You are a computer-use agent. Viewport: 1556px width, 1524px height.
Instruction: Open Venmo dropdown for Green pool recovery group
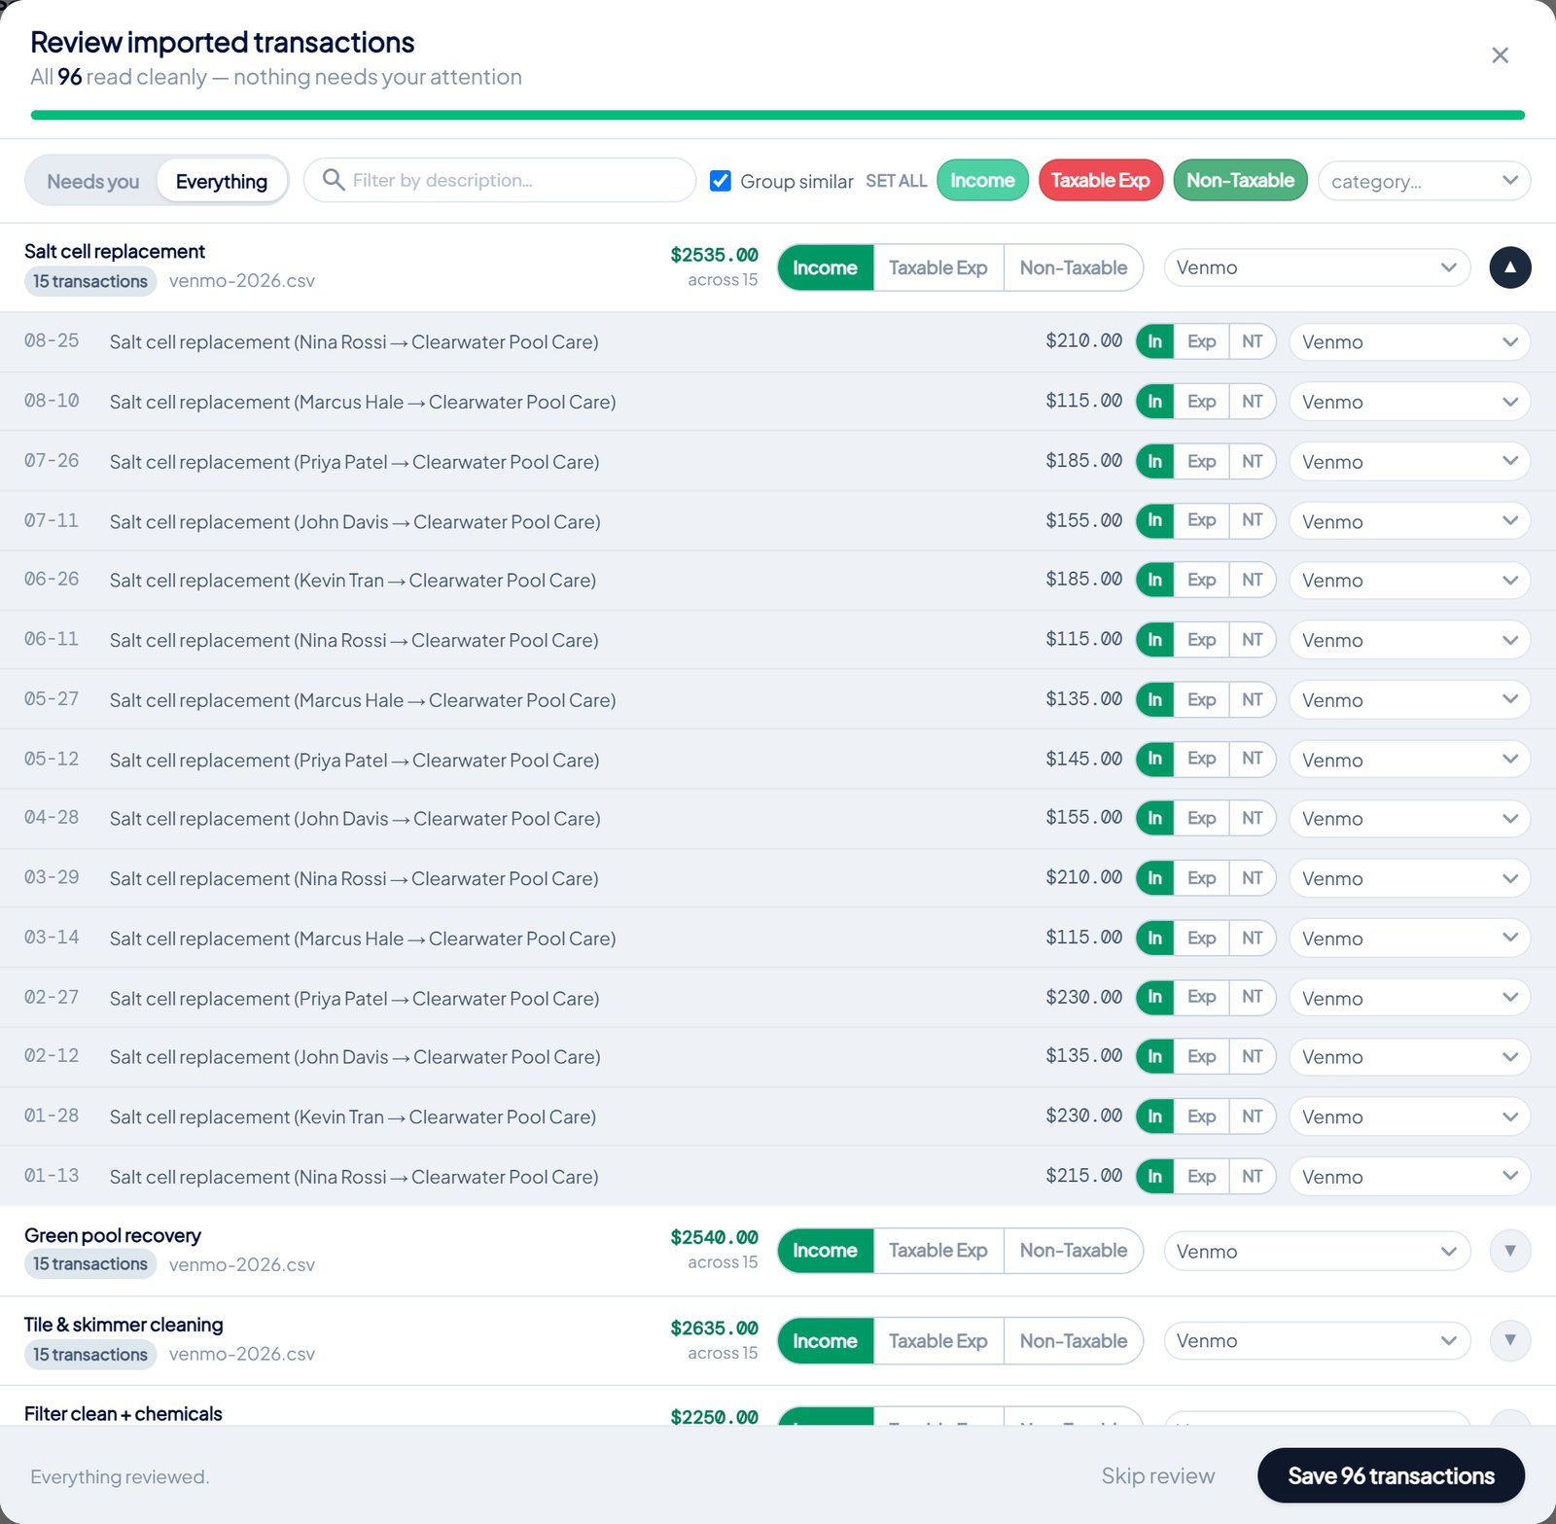tap(1317, 1251)
